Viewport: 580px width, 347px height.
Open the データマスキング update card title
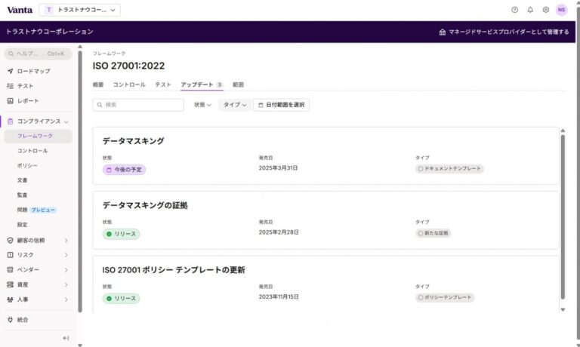pos(133,141)
